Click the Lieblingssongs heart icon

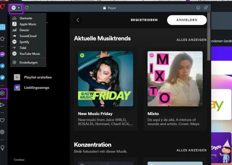click(17, 88)
